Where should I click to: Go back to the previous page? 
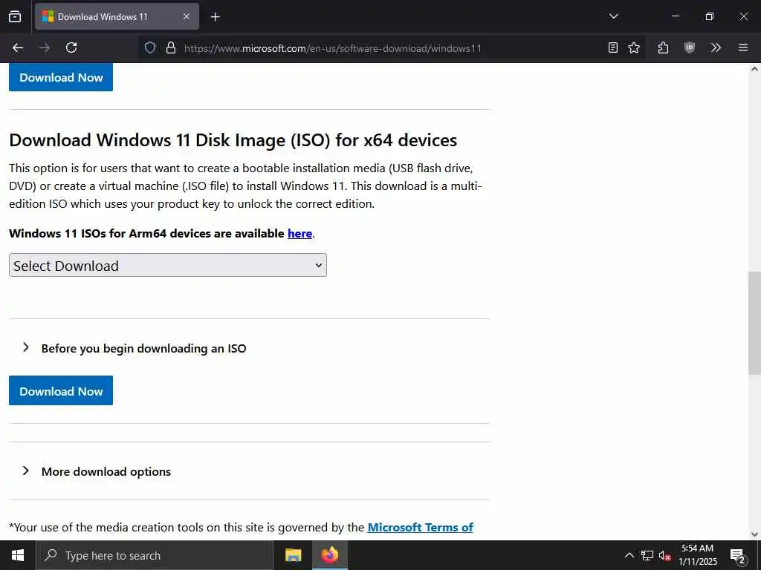click(x=18, y=47)
